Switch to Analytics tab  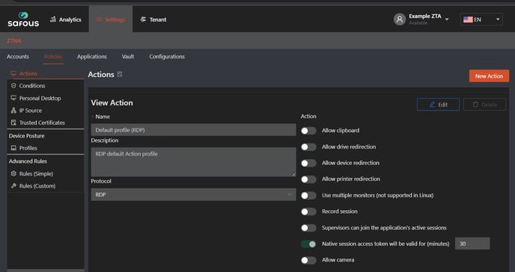tap(66, 19)
